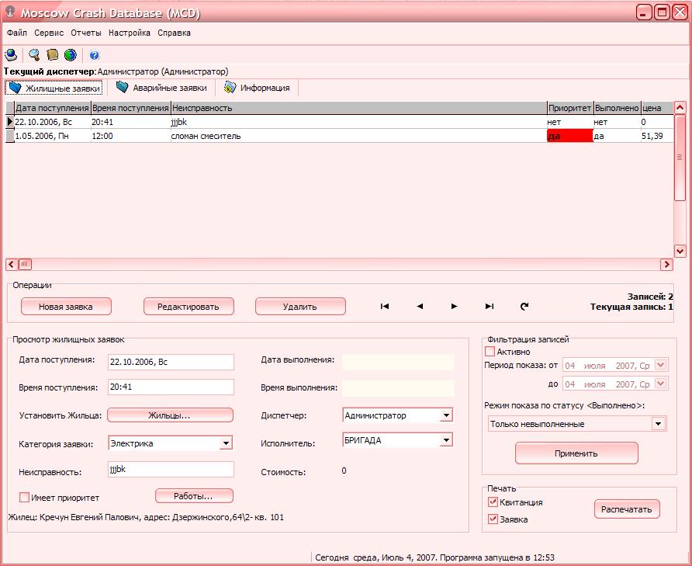Click the horizontal scrollbar thumb
The image size is (692, 566).
pyautogui.click(x=25, y=264)
